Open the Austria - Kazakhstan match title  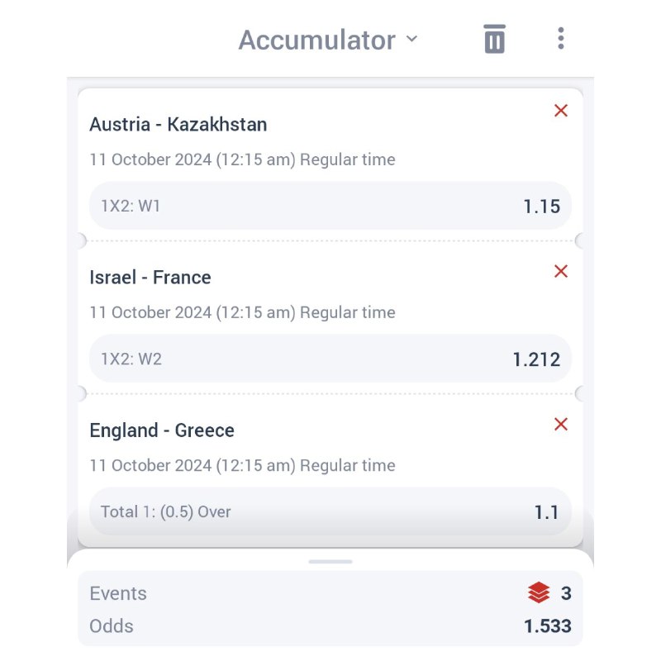click(x=178, y=125)
